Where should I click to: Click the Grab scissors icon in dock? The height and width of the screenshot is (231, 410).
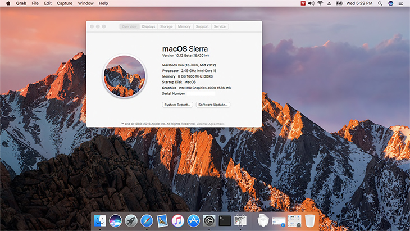click(240, 221)
